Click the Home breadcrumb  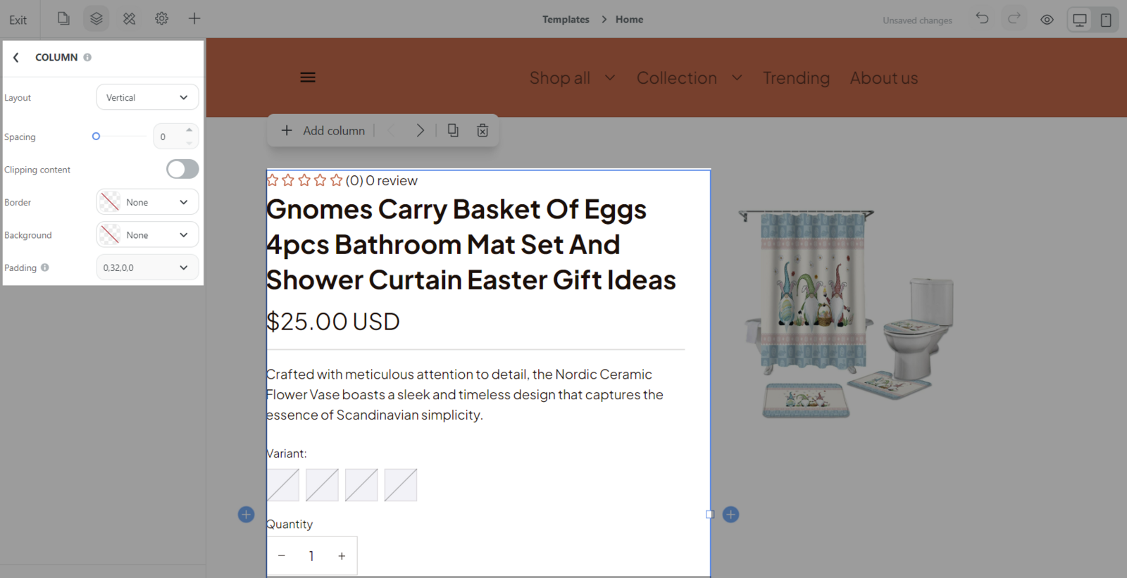pos(629,20)
